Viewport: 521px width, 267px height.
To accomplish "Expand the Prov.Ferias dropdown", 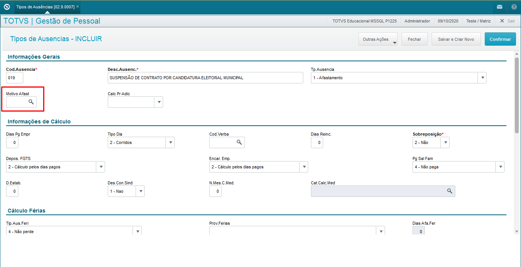I will [x=380, y=231].
